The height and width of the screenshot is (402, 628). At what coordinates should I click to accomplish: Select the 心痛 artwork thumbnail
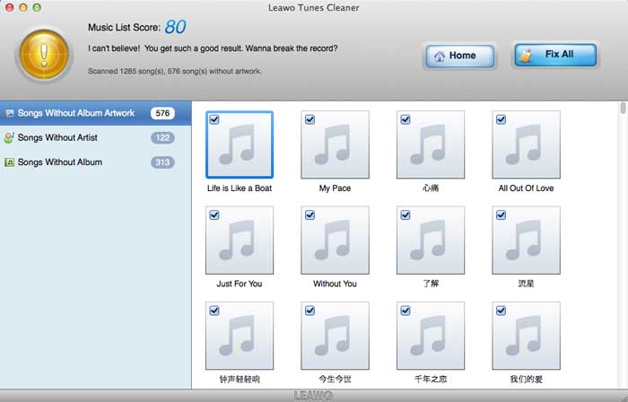pyautogui.click(x=431, y=144)
